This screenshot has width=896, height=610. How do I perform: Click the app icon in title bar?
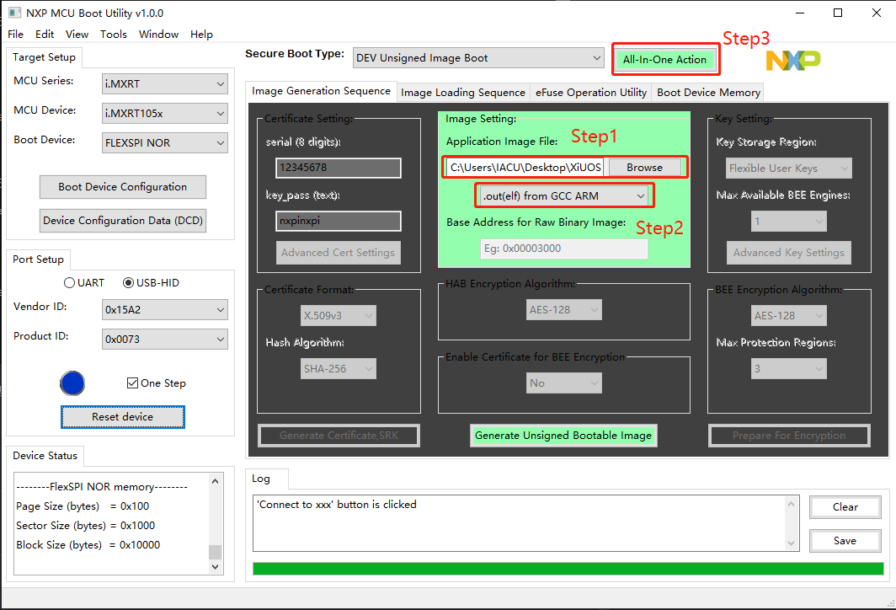pos(14,13)
